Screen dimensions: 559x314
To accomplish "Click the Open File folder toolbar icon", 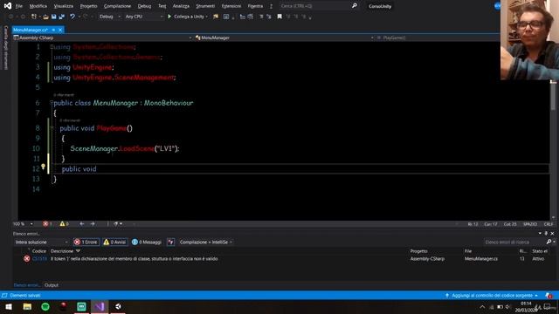I will 45,17.
